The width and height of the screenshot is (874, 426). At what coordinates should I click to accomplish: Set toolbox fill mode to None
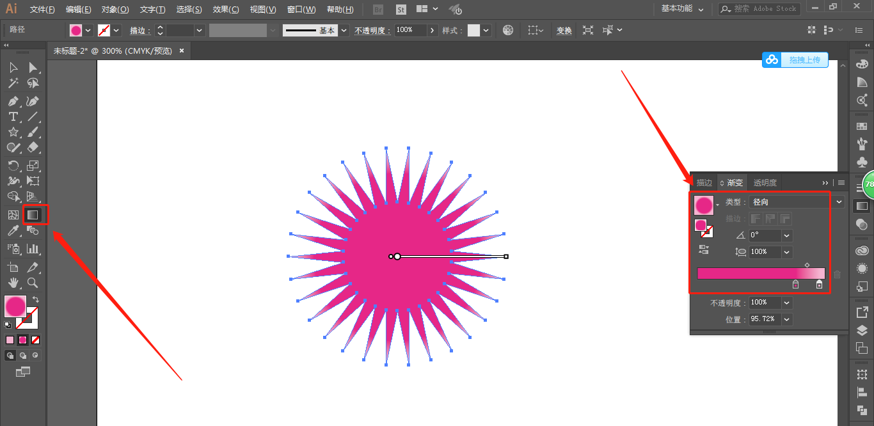(x=36, y=340)
